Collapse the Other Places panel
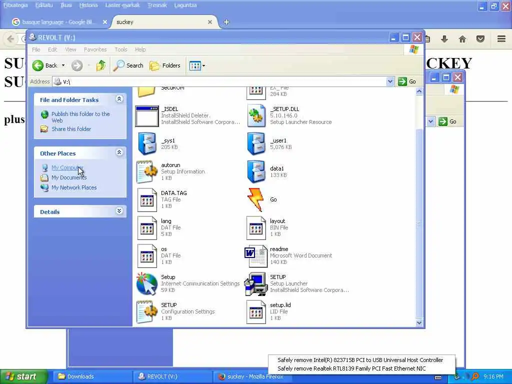 point(119,152)
